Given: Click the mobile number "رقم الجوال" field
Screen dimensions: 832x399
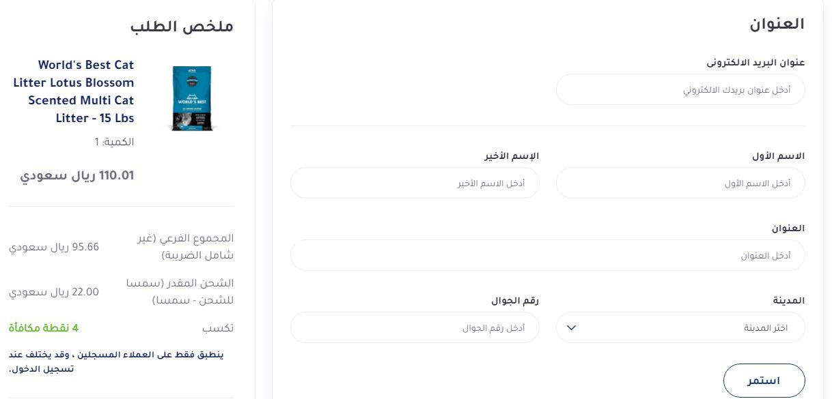Looking at the screenshot, I should point(415,327).
